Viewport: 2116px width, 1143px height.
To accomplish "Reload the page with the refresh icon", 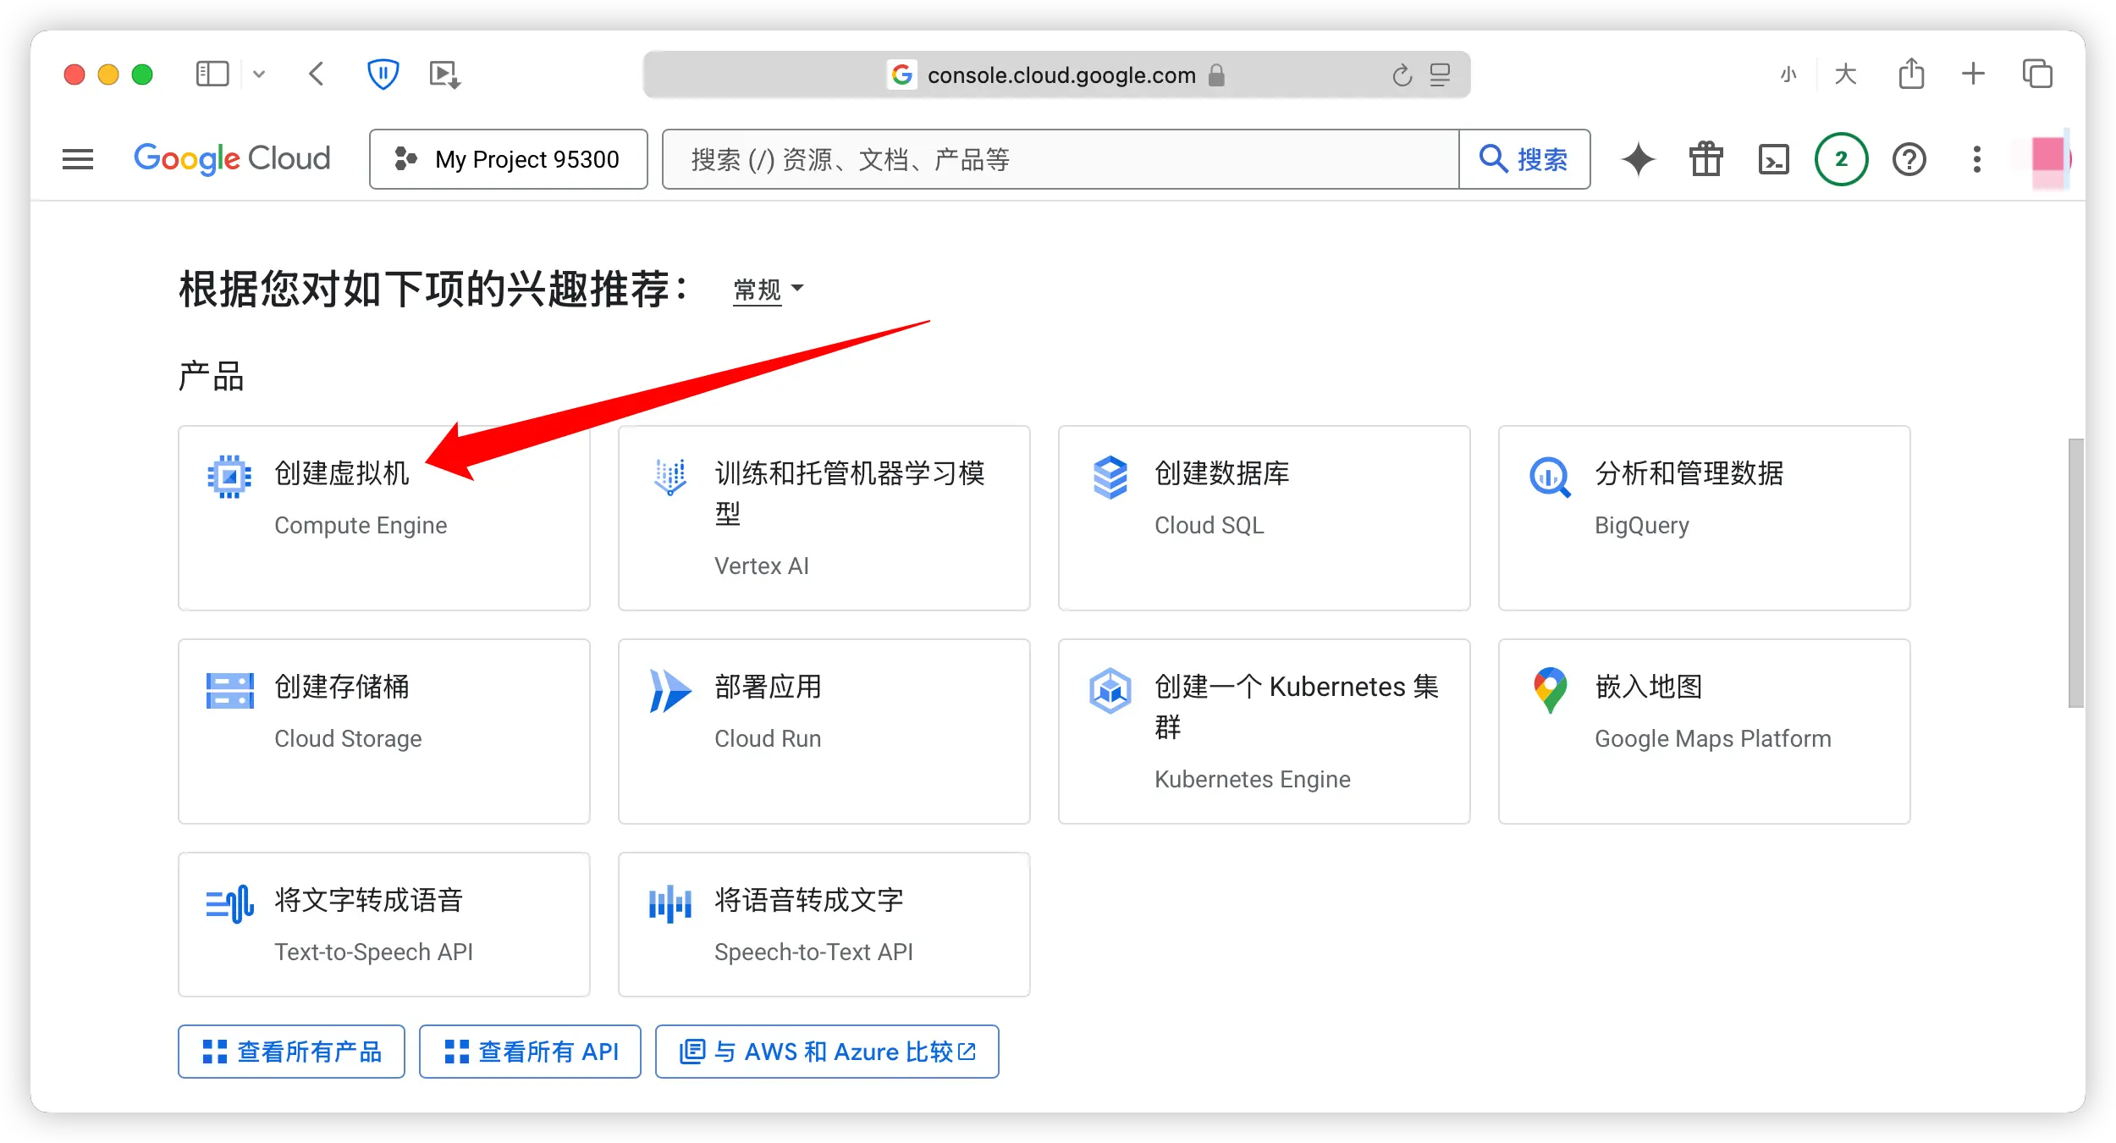I will tap(1402, 75).
